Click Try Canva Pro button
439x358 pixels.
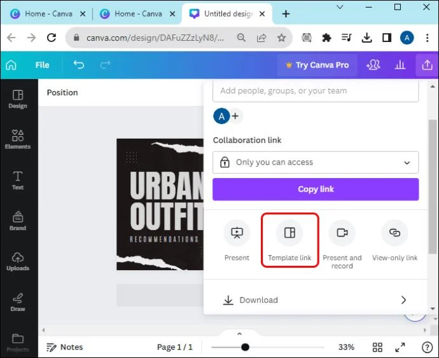point(317,65)
